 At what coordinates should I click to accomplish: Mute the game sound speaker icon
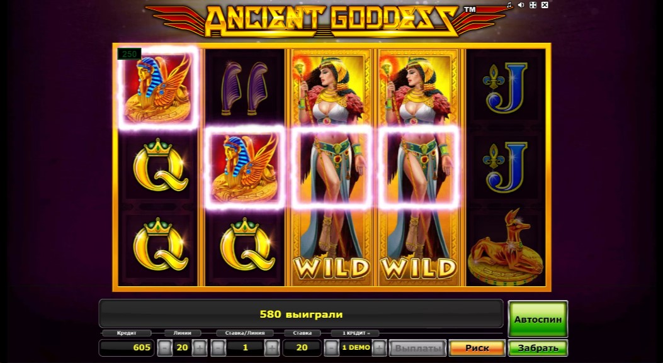click(521, 5)
